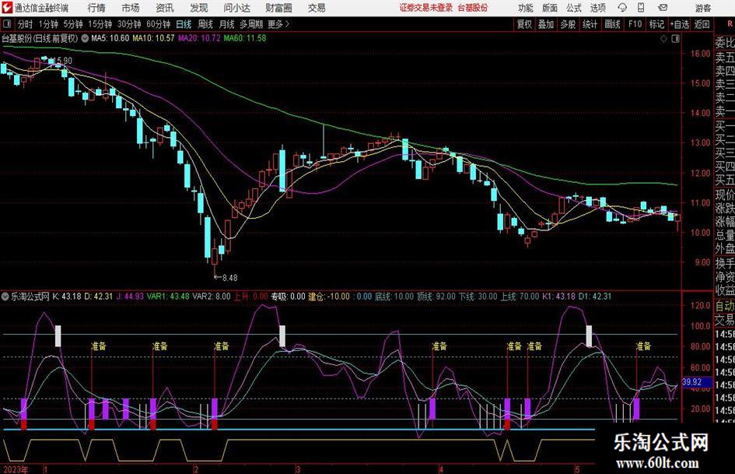Click month 5 marker on time axis

click(x=577, y=469)
